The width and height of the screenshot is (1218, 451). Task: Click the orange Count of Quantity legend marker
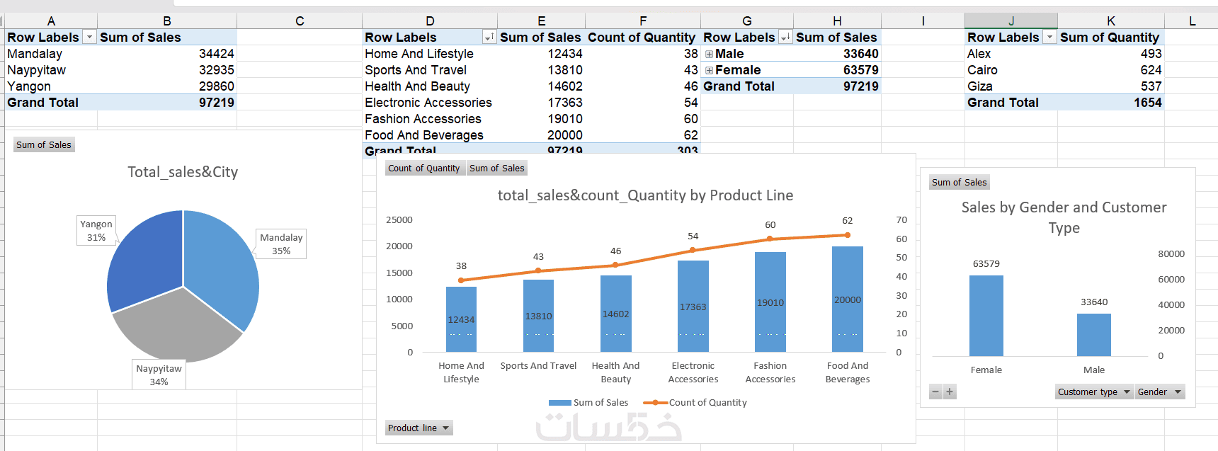(655, 402)
